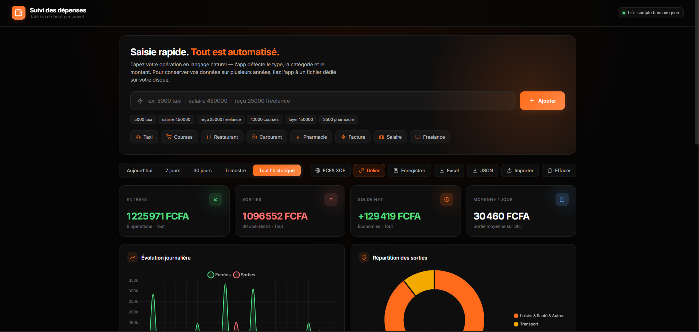The height and width of the screenshot is (332, 699).
Task: Click the arrow icon on the Sorties card
Action: tap(331, 199)
